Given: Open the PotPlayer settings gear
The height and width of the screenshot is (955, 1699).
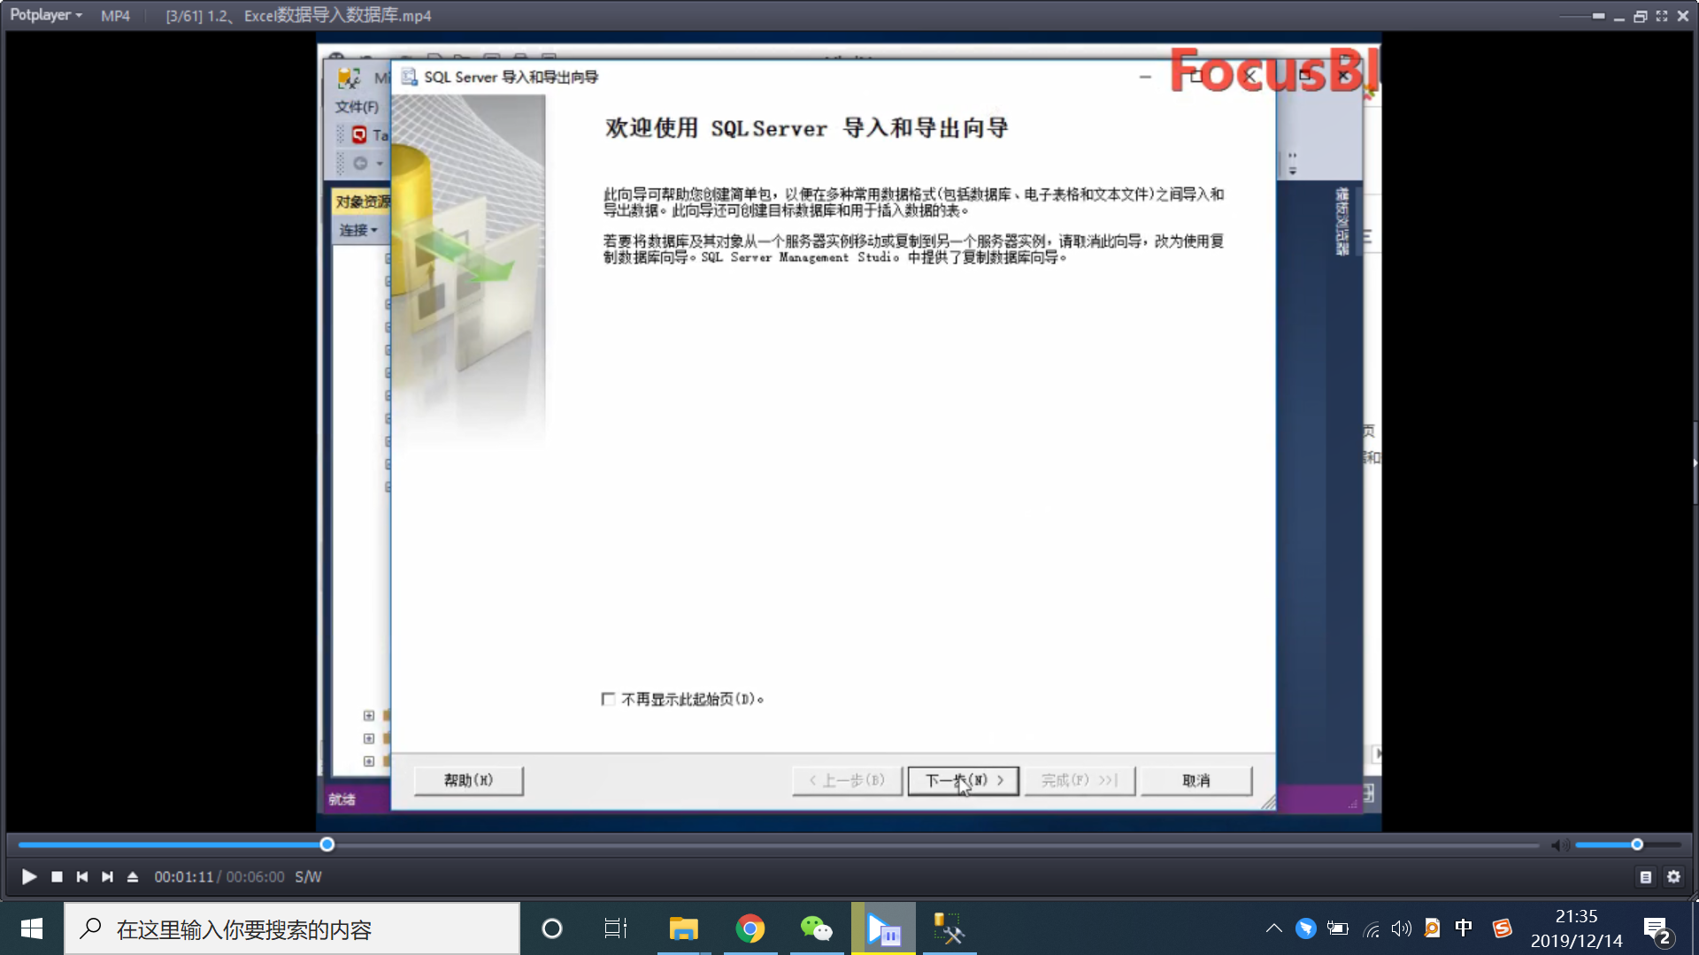Looking at the screenshot, I should coord(1672,876).
